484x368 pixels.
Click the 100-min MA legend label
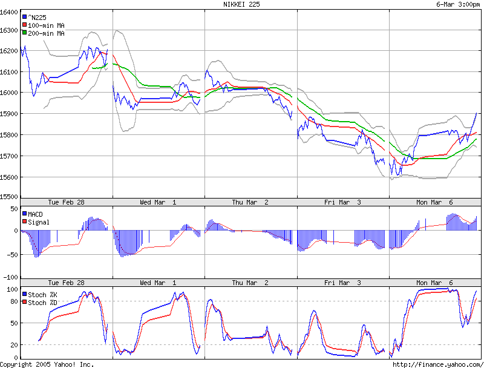point(47,25)
